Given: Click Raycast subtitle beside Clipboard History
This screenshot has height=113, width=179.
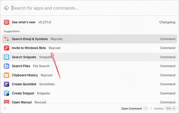Looking at the screenshot, I should click(47, 75).
